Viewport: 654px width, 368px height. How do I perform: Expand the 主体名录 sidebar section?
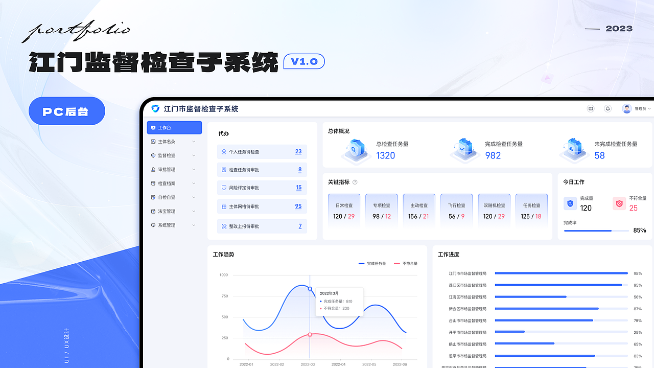170,142
